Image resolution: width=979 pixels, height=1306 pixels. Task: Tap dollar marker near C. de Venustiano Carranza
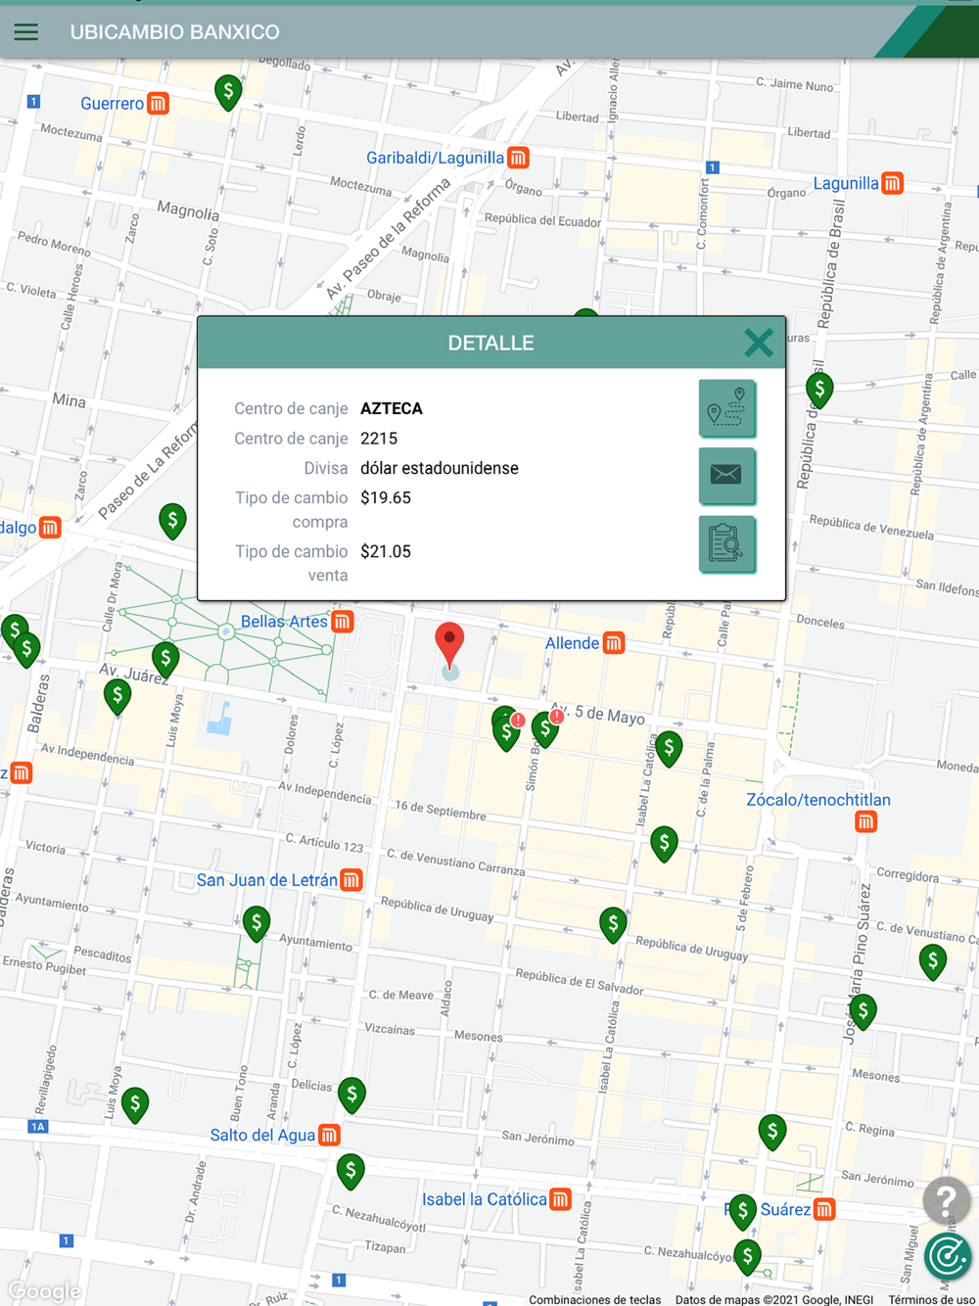(664, 845)
